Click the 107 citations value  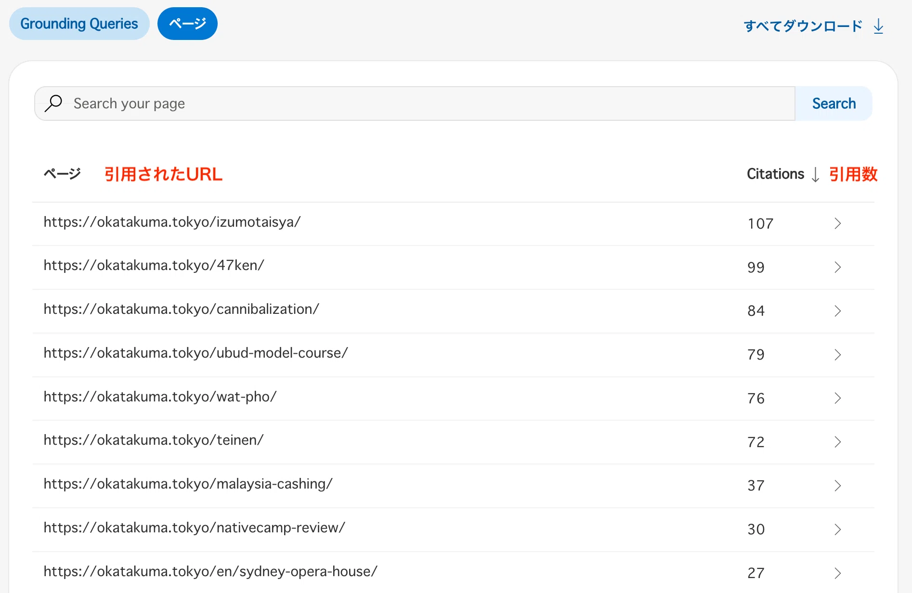tap(760, 224)
